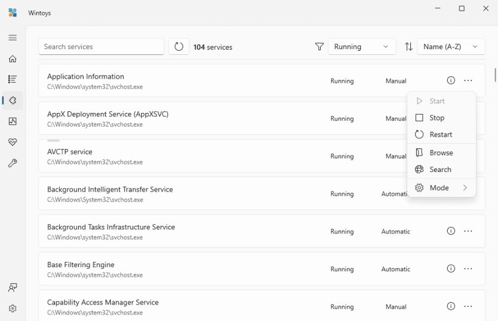The image size is (498, 321).
Task: Click the vertical scrollbar thumb
Action: (x=495, y=74)
